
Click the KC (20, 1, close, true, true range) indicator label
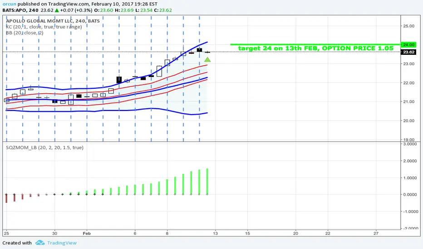[44, 27]
